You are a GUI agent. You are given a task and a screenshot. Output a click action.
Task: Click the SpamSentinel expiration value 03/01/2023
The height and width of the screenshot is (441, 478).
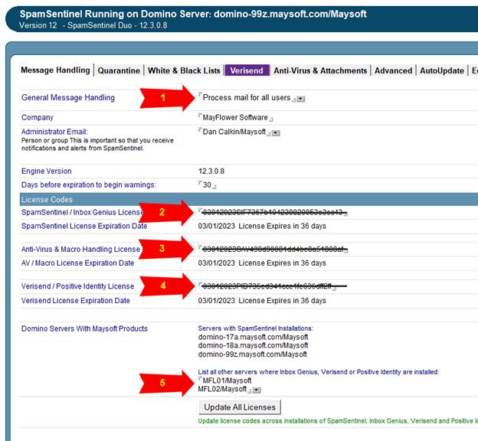click(x=217, y=226)
